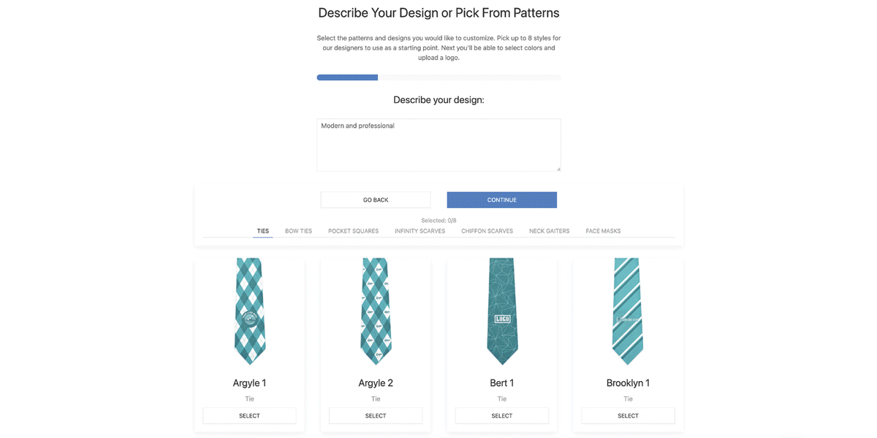Hit Select for the Bert 1 tie
Viewport: 877px width, 438px height.
coord(502,416)
